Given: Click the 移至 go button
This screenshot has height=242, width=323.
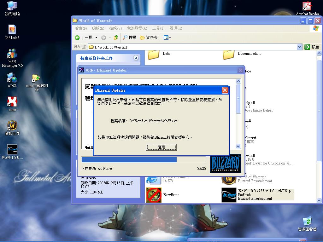Looking at the screenshot, I should pos(312,47).
